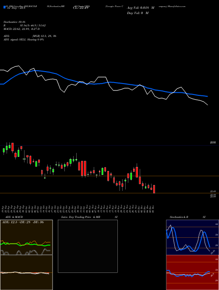Click the 'Day Vol: 0 M' label

[x=138, y=13]
